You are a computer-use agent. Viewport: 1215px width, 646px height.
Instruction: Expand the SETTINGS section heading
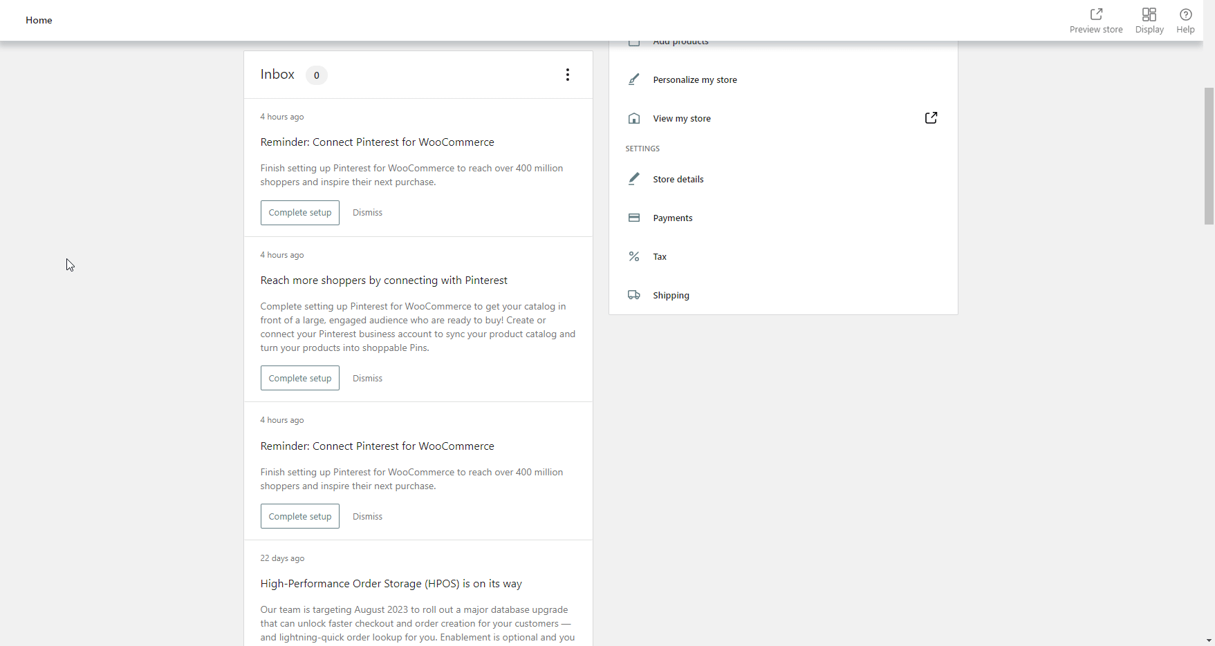pyautogui.click(x=642, y=148)
